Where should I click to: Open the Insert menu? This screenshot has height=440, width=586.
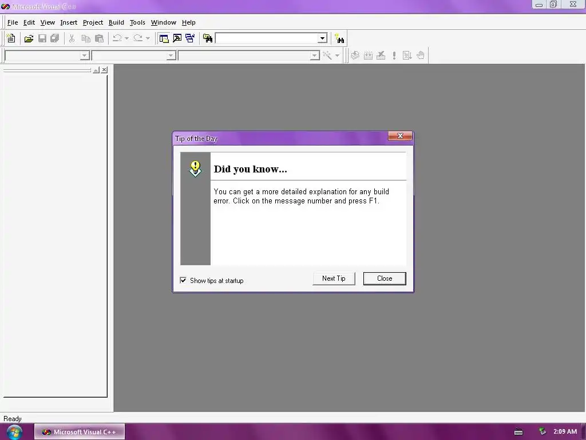(69, 22)
